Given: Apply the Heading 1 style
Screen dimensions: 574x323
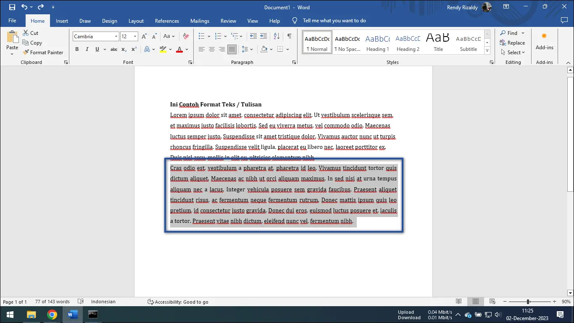Looking at the screenshot, I should click(377, 42).
